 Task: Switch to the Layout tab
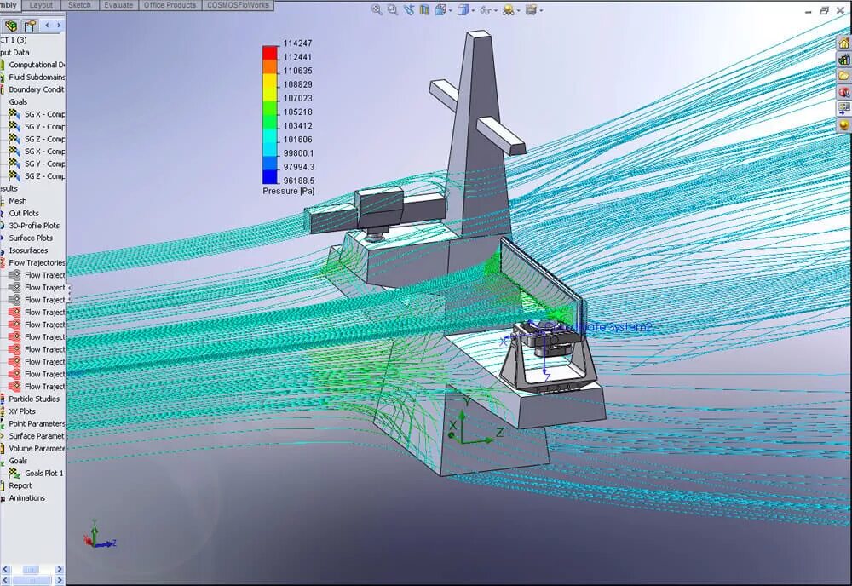click(41, 5)
